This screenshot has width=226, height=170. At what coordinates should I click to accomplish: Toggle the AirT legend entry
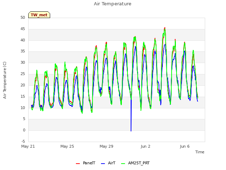[108, 163]
